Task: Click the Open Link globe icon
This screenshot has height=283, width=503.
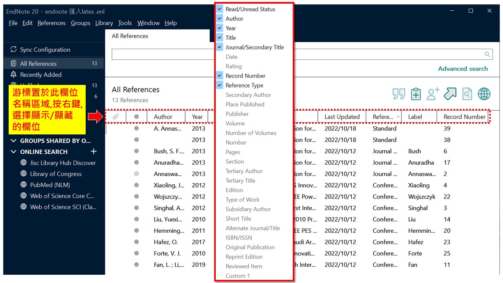Action: tap(484, 94)
